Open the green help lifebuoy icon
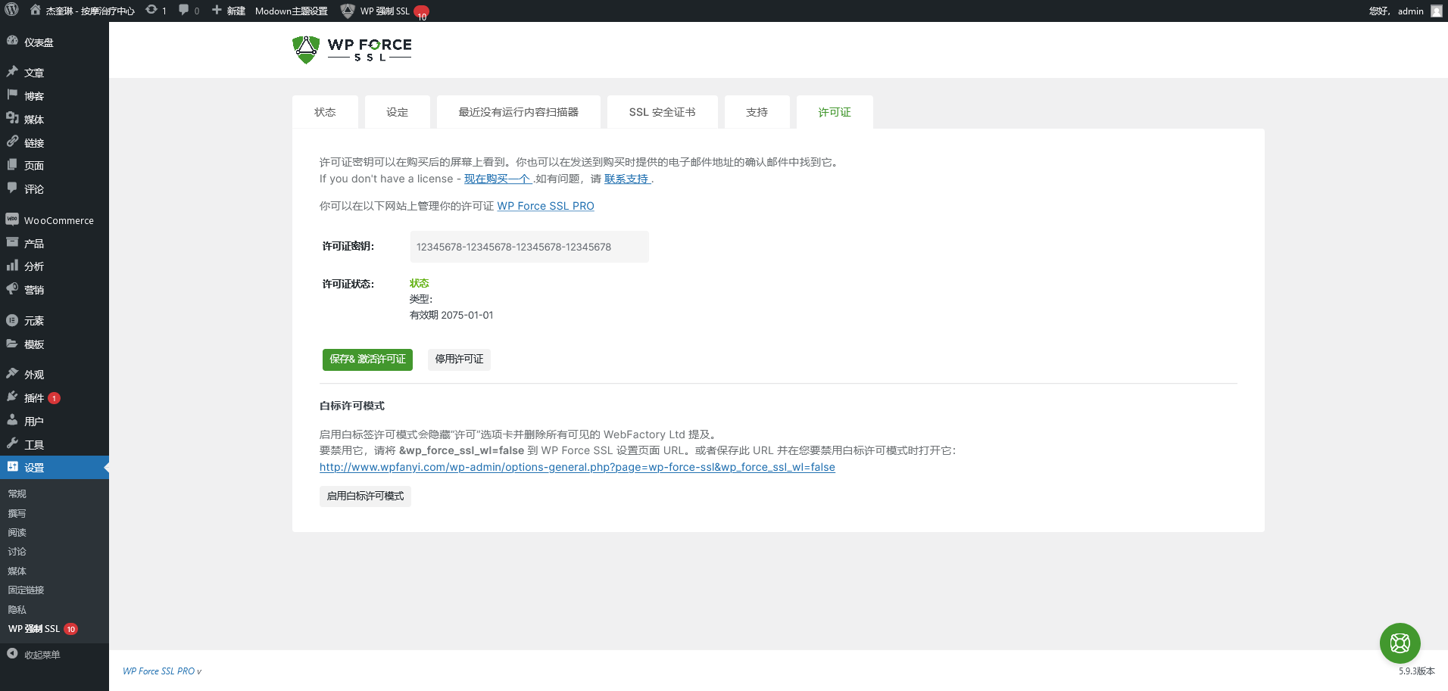This screenshot has width=1448, height=691. click(1400, 643)
